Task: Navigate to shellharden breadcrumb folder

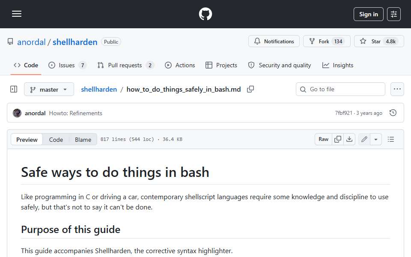Action: coord(99,90)
